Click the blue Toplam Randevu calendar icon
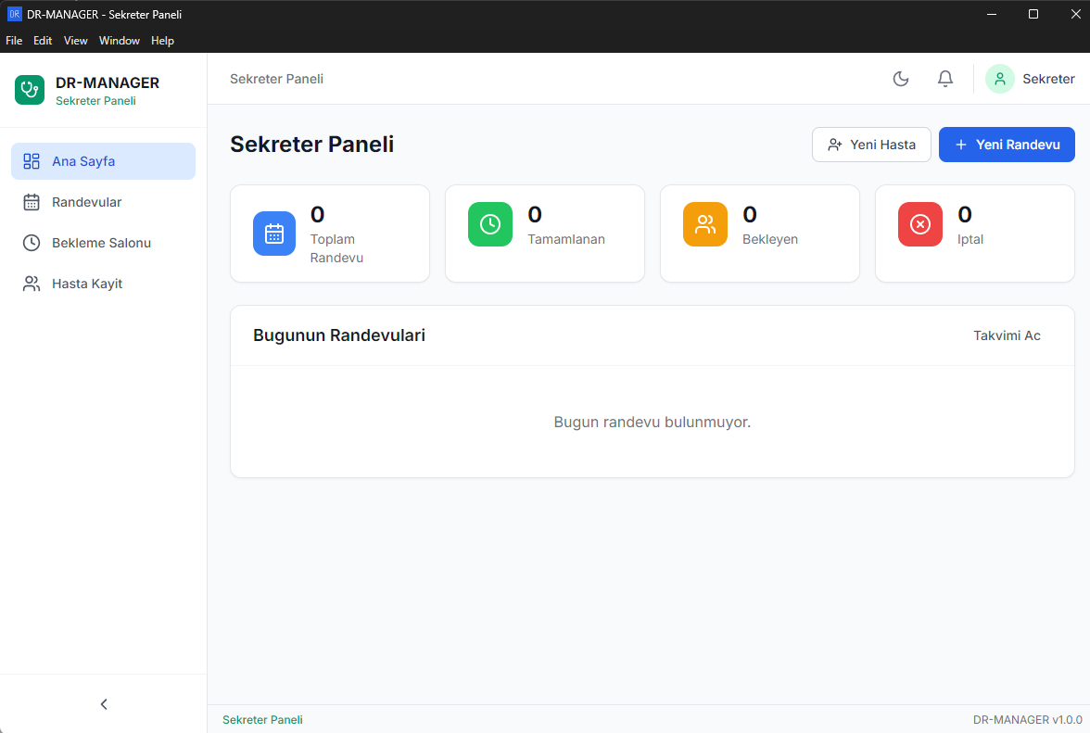1090x733 pixels. [x=274, y=234]
